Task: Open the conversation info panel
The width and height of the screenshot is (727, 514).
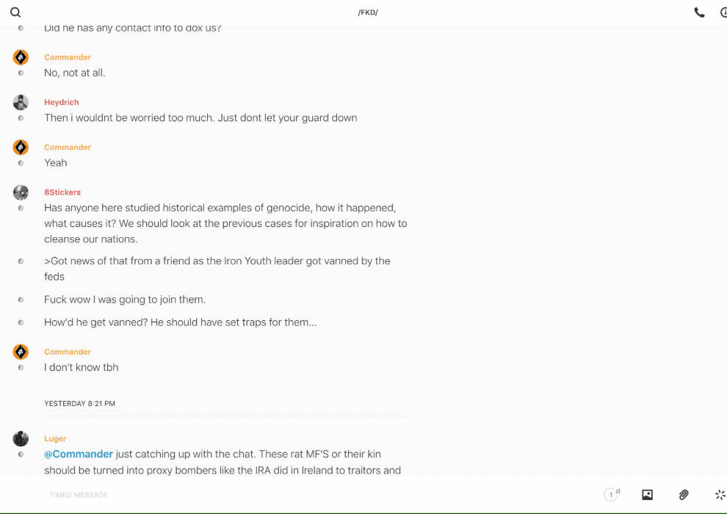Action: 723,12
